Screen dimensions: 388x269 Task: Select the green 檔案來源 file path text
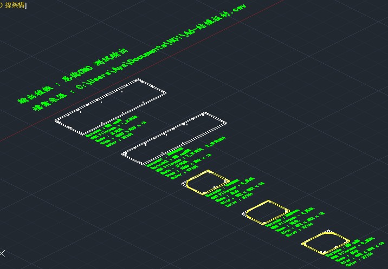[x=139, y=57]
